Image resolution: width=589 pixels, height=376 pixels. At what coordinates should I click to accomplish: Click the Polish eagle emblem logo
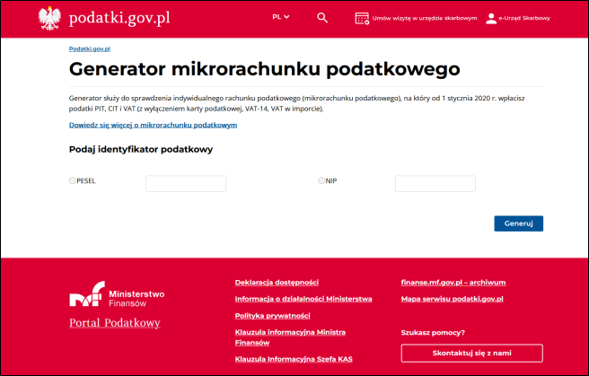[49, 18]
